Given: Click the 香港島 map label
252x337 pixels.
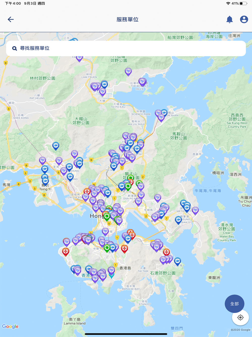Looking at the screenshot, I should [x=125, y=268].
